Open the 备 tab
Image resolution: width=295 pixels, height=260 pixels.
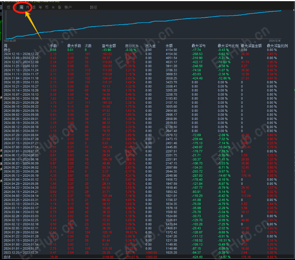59,7
